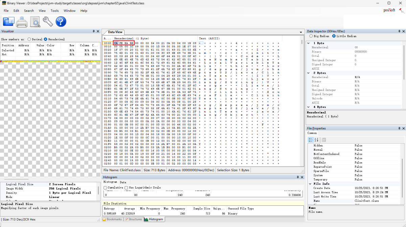Open the Window menu
The image size is (406, 227).
[70, 11]
